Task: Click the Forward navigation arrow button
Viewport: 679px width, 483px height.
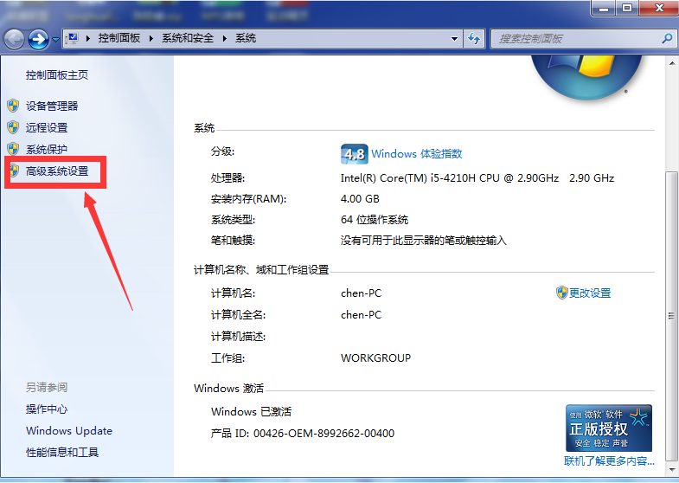Action: tap(39, 40)
